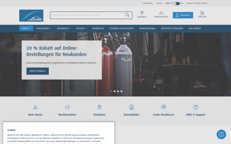Click the search magnifier icon
Viewport: 231px width, 144px height.
pyautogui.click(x=127, y=15)
